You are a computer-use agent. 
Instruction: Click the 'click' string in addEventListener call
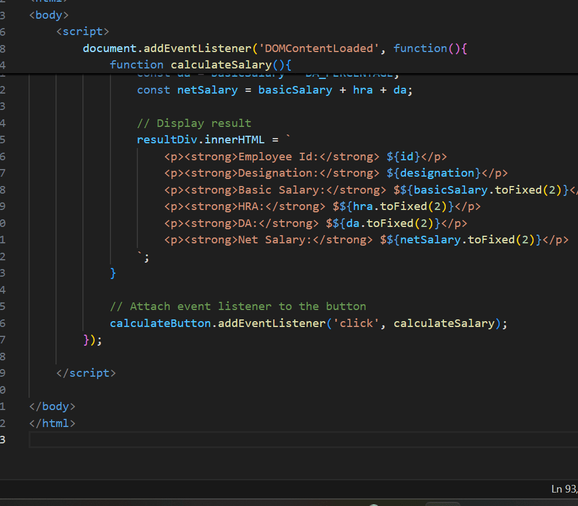(356, 323)
